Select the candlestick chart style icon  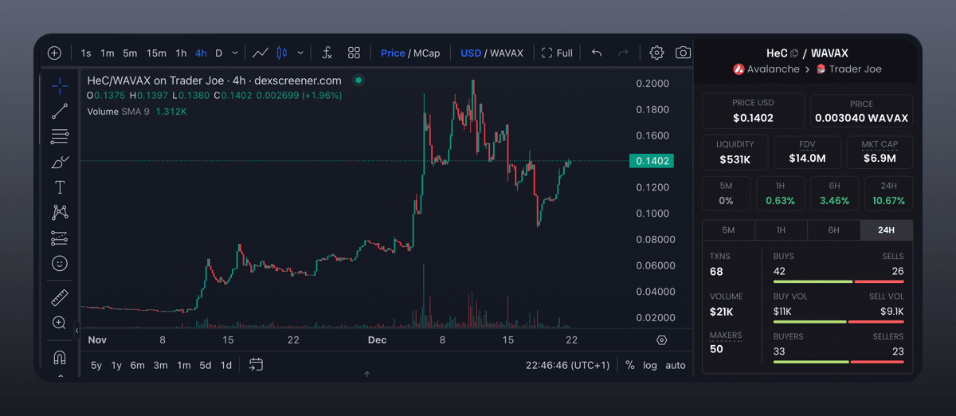[281, 53]
